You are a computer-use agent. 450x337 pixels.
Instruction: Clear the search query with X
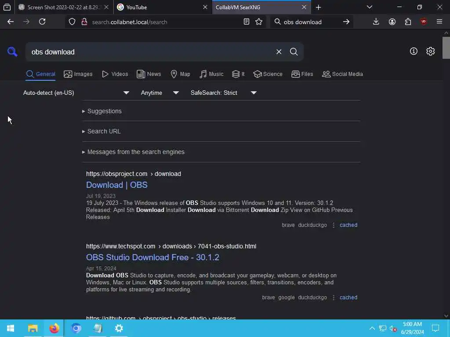coord(279,52)
